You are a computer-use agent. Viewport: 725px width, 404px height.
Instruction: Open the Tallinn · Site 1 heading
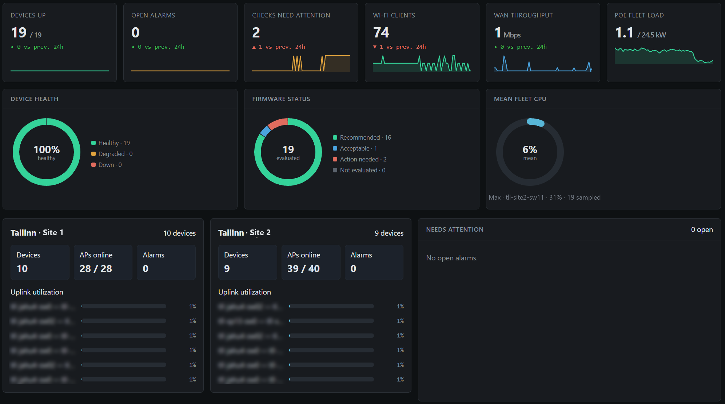37,233
